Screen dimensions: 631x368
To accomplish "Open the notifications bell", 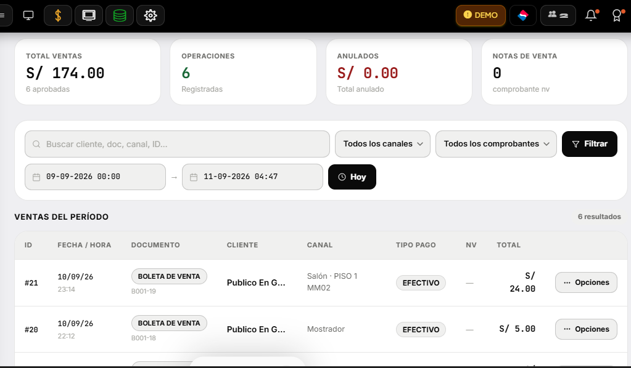I will 591,15.
